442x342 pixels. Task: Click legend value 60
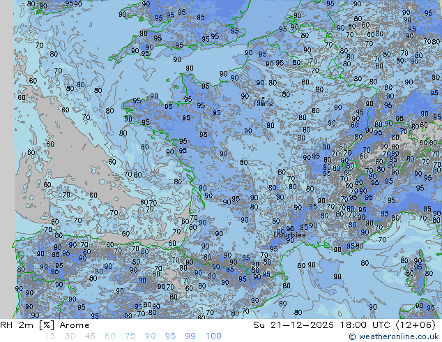pos(110,336)
